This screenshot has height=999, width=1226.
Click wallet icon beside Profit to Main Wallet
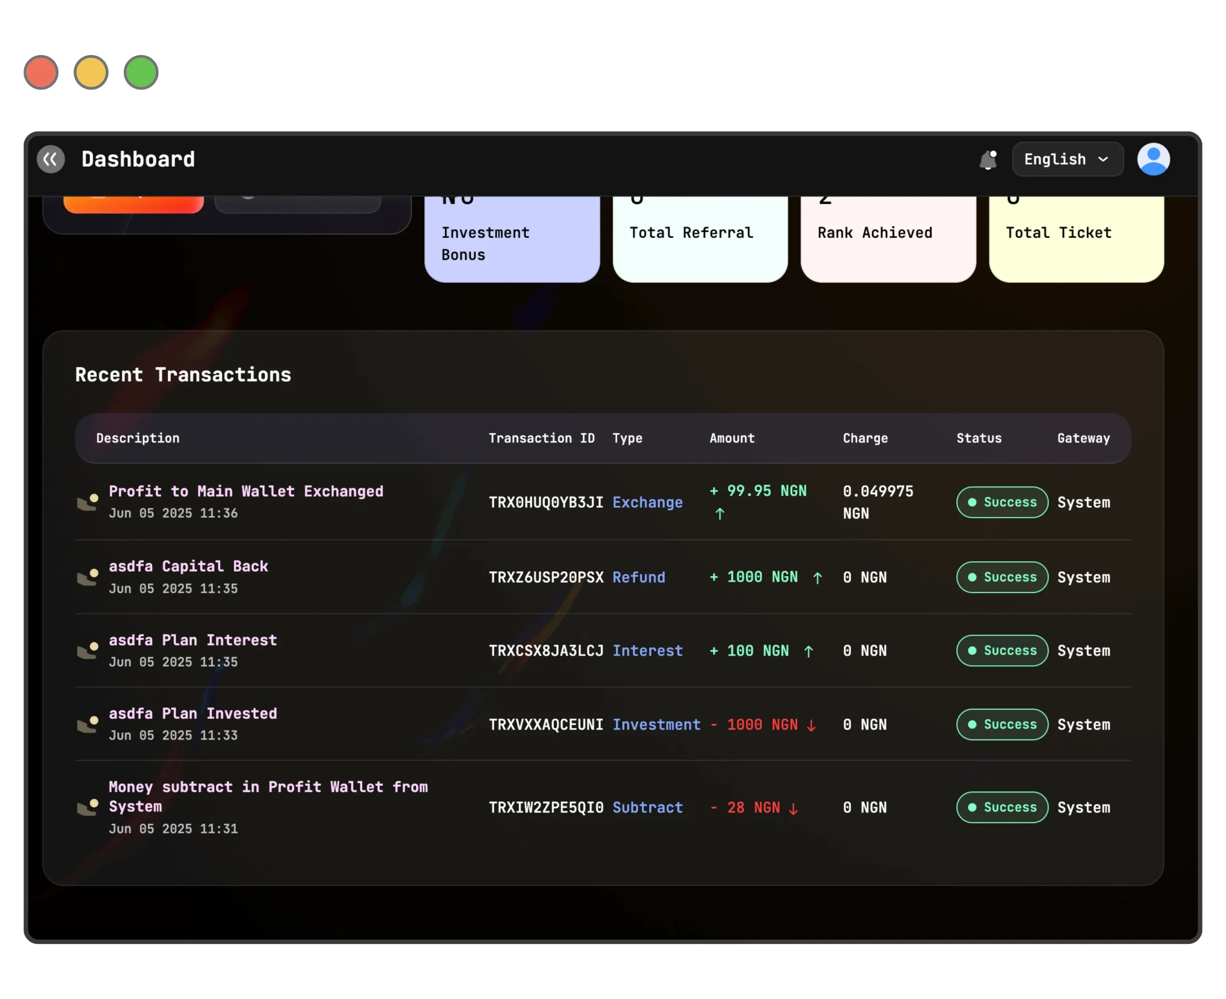88,502
